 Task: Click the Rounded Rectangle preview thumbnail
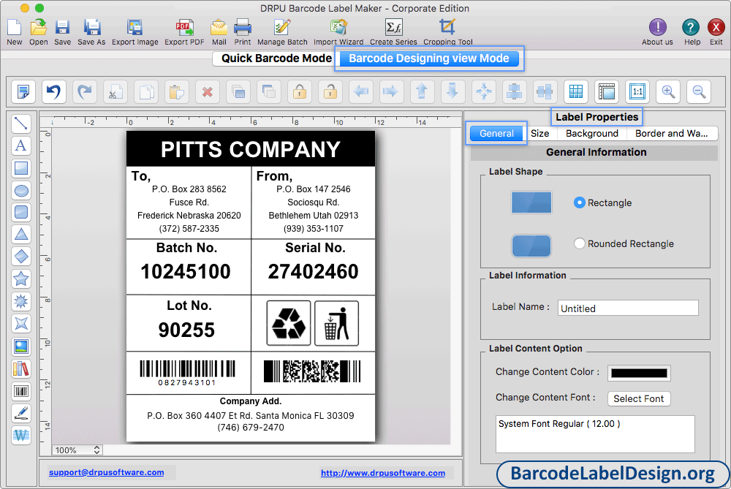[531, 246]
